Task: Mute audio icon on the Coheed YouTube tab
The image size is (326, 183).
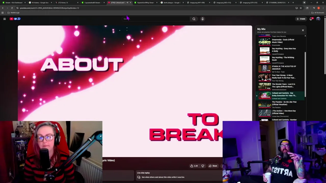Action: point(127,3)
